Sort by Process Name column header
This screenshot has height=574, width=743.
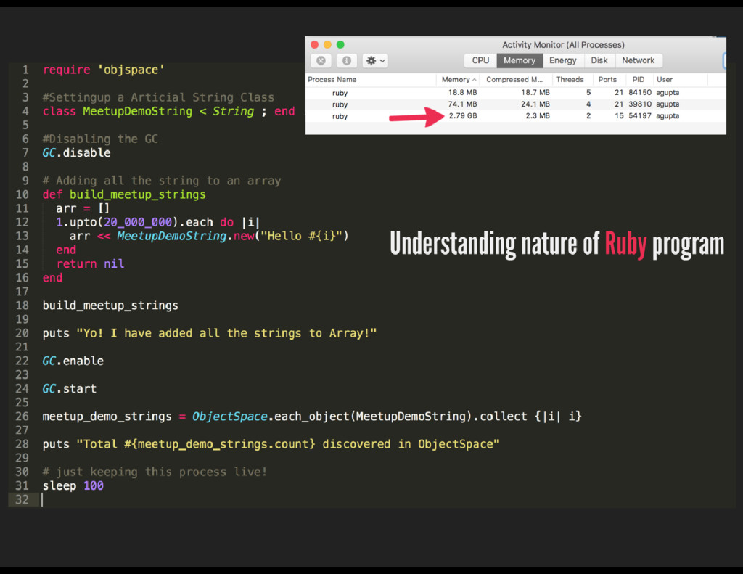click(371, 80)
